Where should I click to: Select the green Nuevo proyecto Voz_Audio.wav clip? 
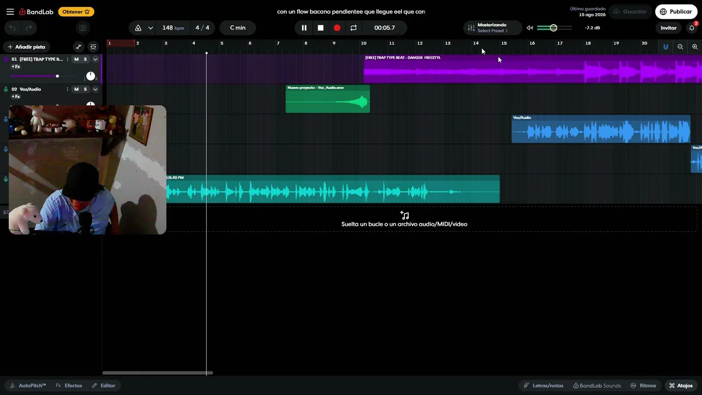click(327, 99)
